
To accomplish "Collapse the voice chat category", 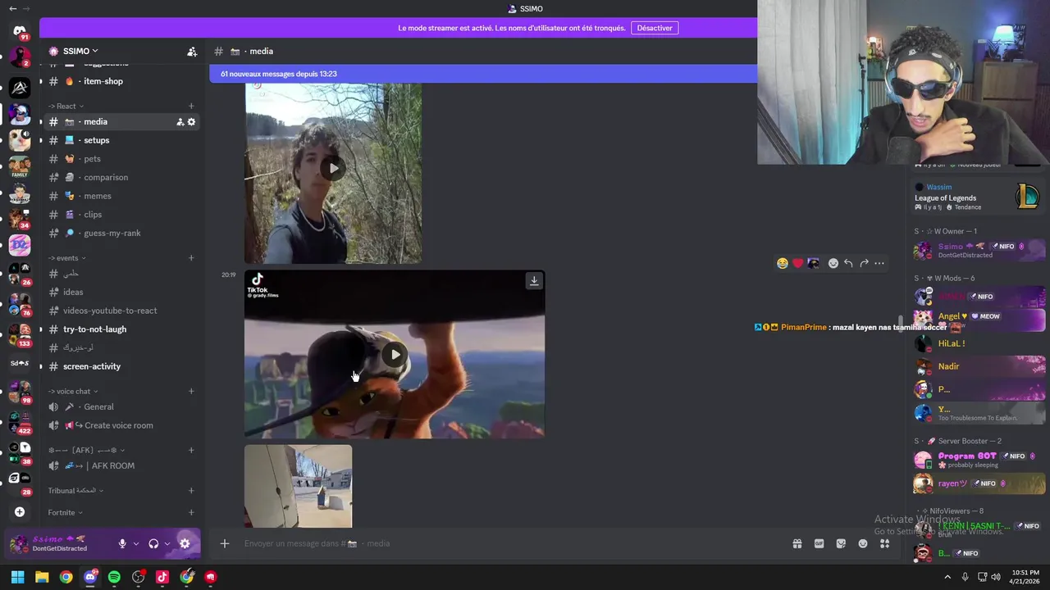I will (x=73, y=391).
